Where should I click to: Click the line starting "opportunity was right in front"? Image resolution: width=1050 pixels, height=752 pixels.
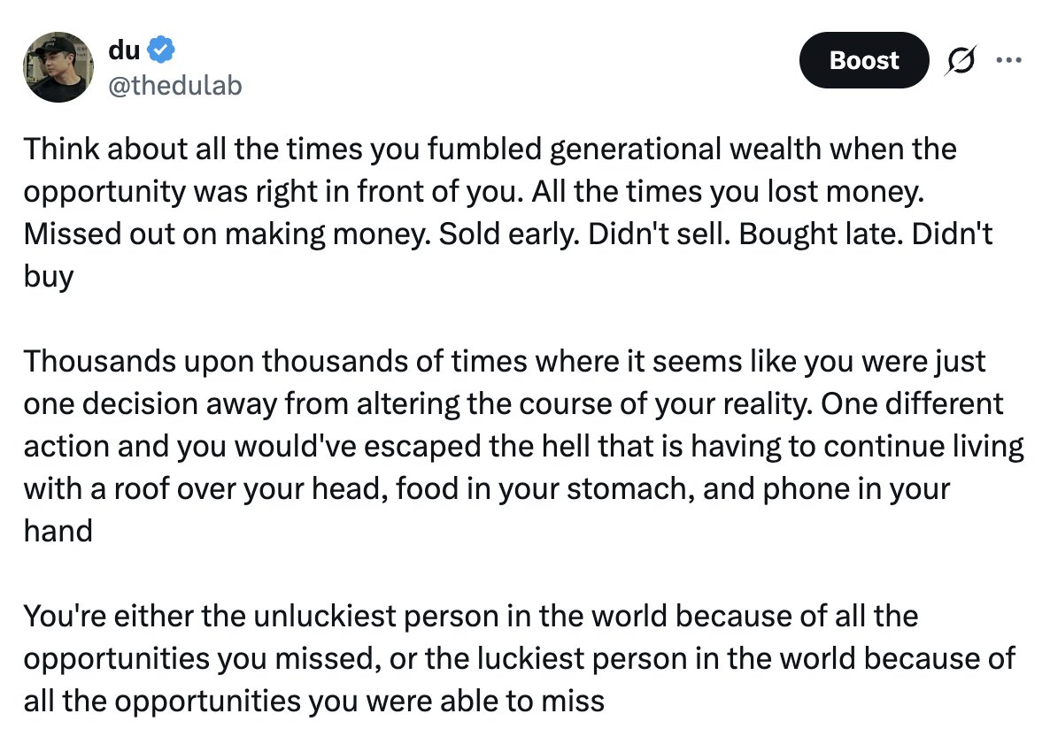475,191
